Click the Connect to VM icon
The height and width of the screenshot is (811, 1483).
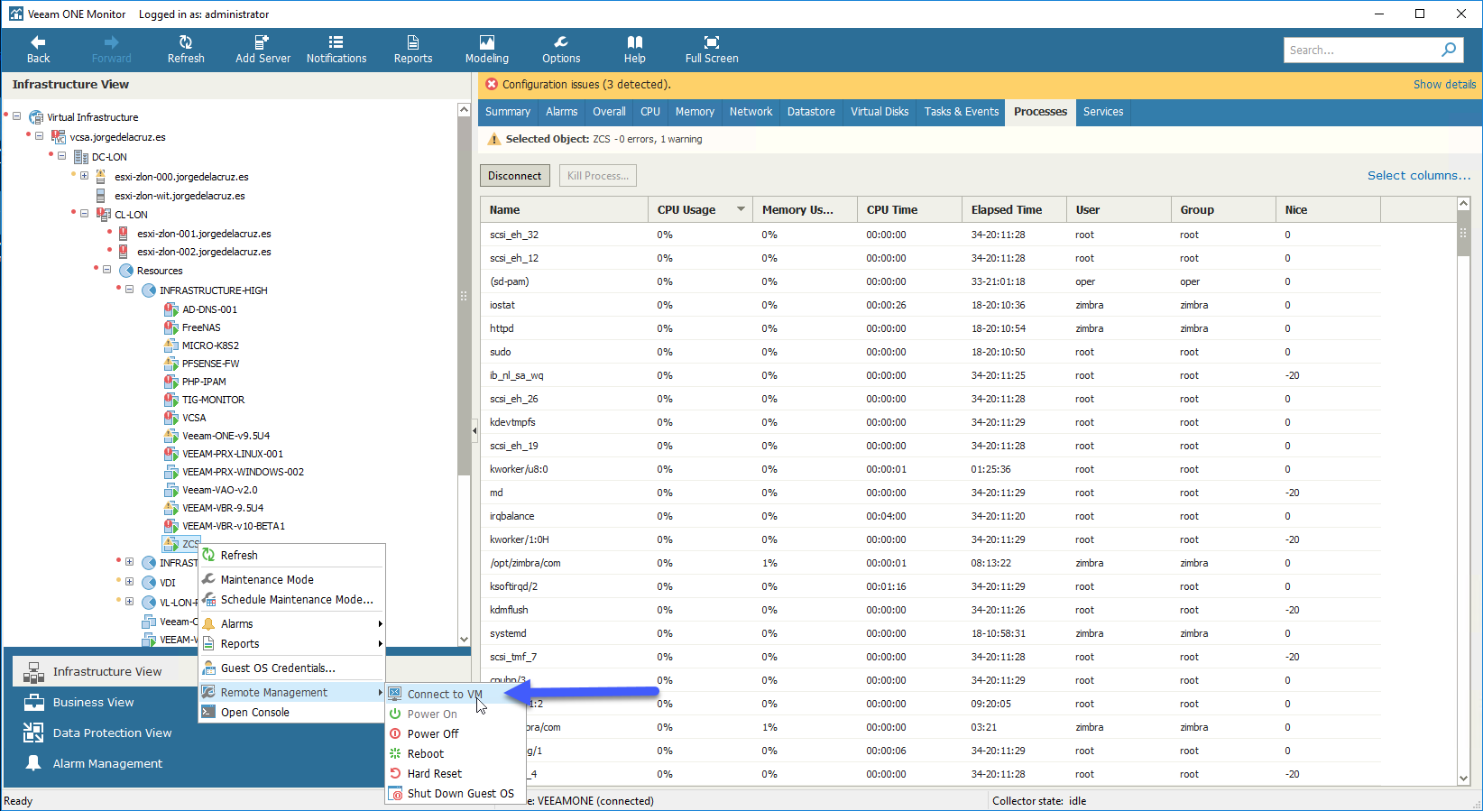click(395, 694)
